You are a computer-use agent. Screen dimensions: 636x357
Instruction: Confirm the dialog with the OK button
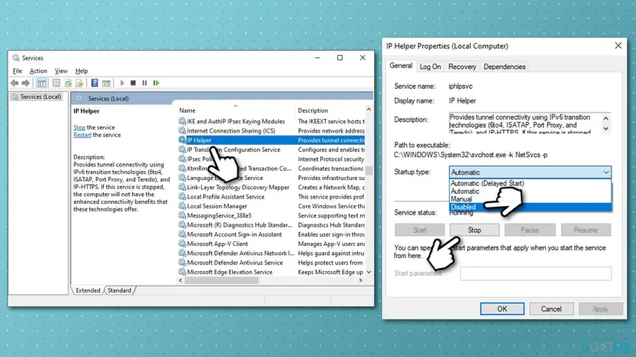502,309
